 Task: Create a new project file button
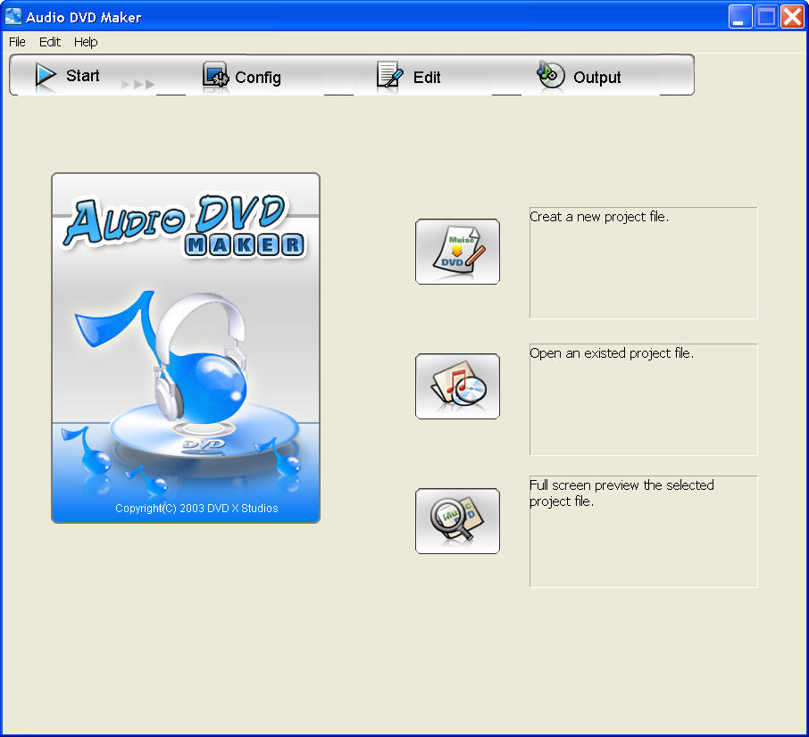(458, 252)
